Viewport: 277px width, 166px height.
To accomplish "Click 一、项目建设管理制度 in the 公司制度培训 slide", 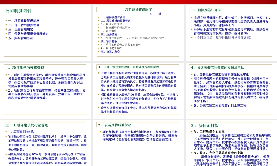I will click(24, 21).
